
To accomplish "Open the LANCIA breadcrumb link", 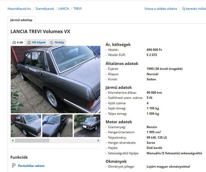I will pyautogui.click(x=64, y=9).
